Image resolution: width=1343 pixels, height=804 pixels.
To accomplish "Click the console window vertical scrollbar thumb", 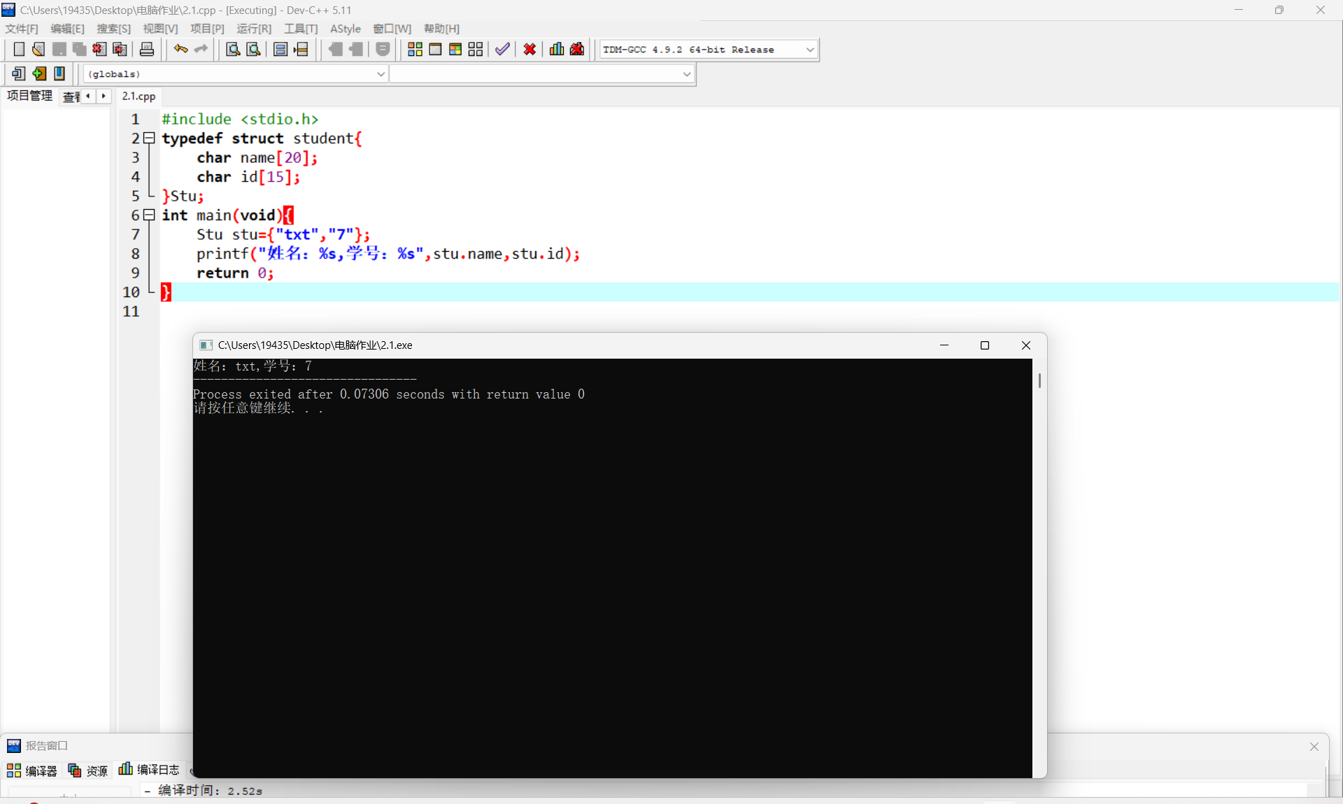I will click(x=1039, y=380).
